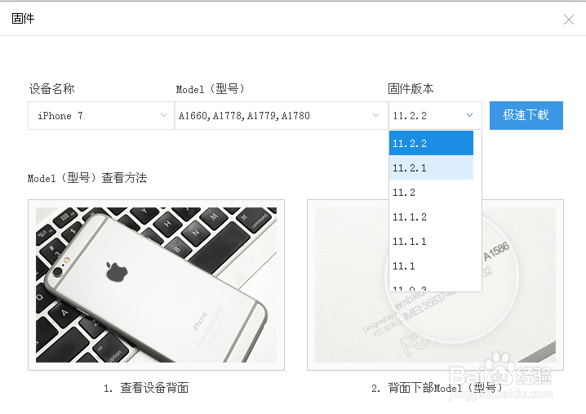The height and width of the screenshot is (414, 586).
Task: Pick firmware version 11.1 from the list
Action: point(431,266)
